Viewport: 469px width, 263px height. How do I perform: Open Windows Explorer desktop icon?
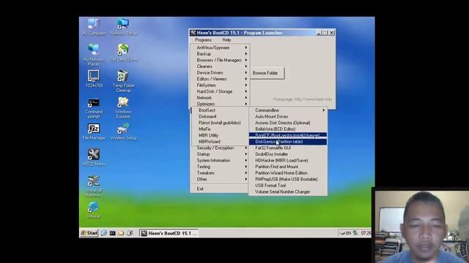pos(123,107)
